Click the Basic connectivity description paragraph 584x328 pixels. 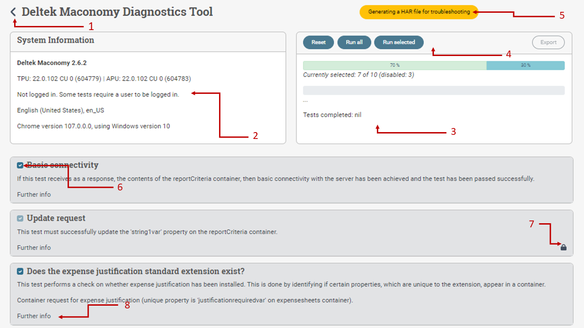pos(276,179)
